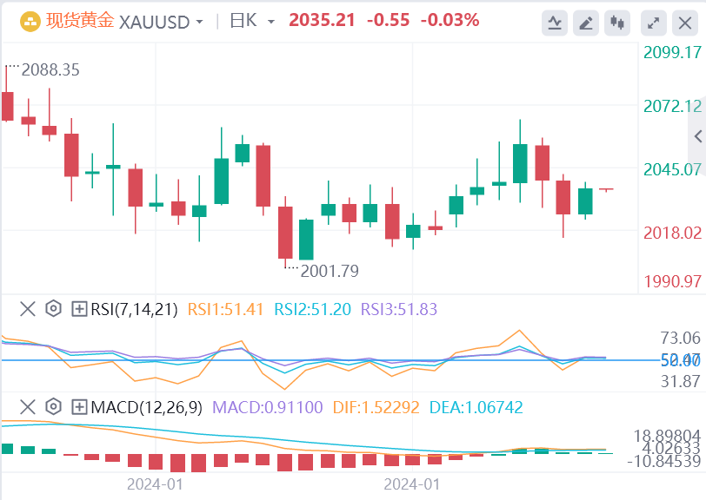Viewport: 706px width, 500px height.
Task: Select the drawing pencil tool
Action: click(x=587, y=23)
